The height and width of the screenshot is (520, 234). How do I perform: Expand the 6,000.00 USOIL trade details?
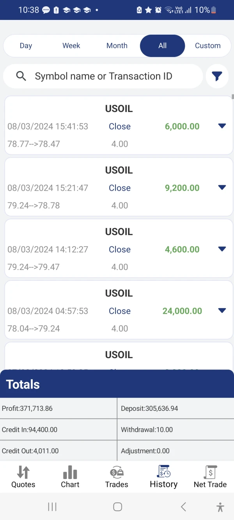coord(222,126)
